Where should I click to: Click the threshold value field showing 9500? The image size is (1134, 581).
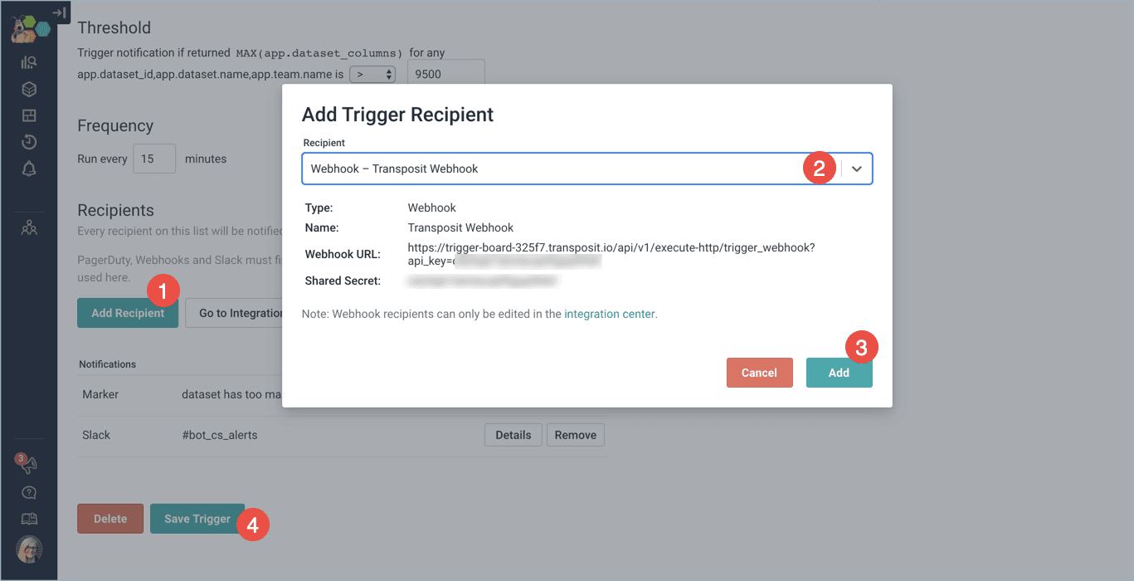[445, 74]
